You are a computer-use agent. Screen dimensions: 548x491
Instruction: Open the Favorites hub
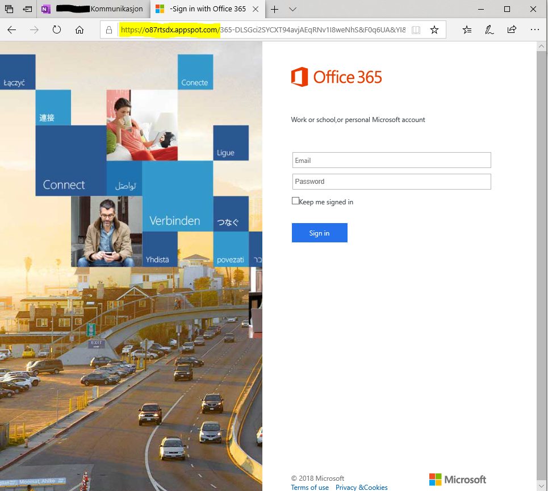[467, 30]
